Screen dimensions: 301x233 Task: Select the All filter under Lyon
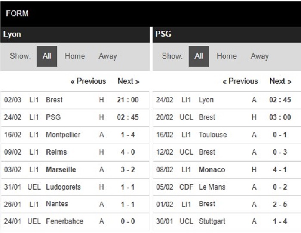[47, 56]
